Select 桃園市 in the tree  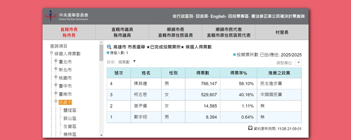point(65,78)
